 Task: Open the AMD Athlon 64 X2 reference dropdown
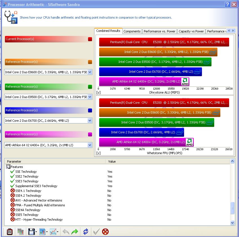[x=90, y=145]
